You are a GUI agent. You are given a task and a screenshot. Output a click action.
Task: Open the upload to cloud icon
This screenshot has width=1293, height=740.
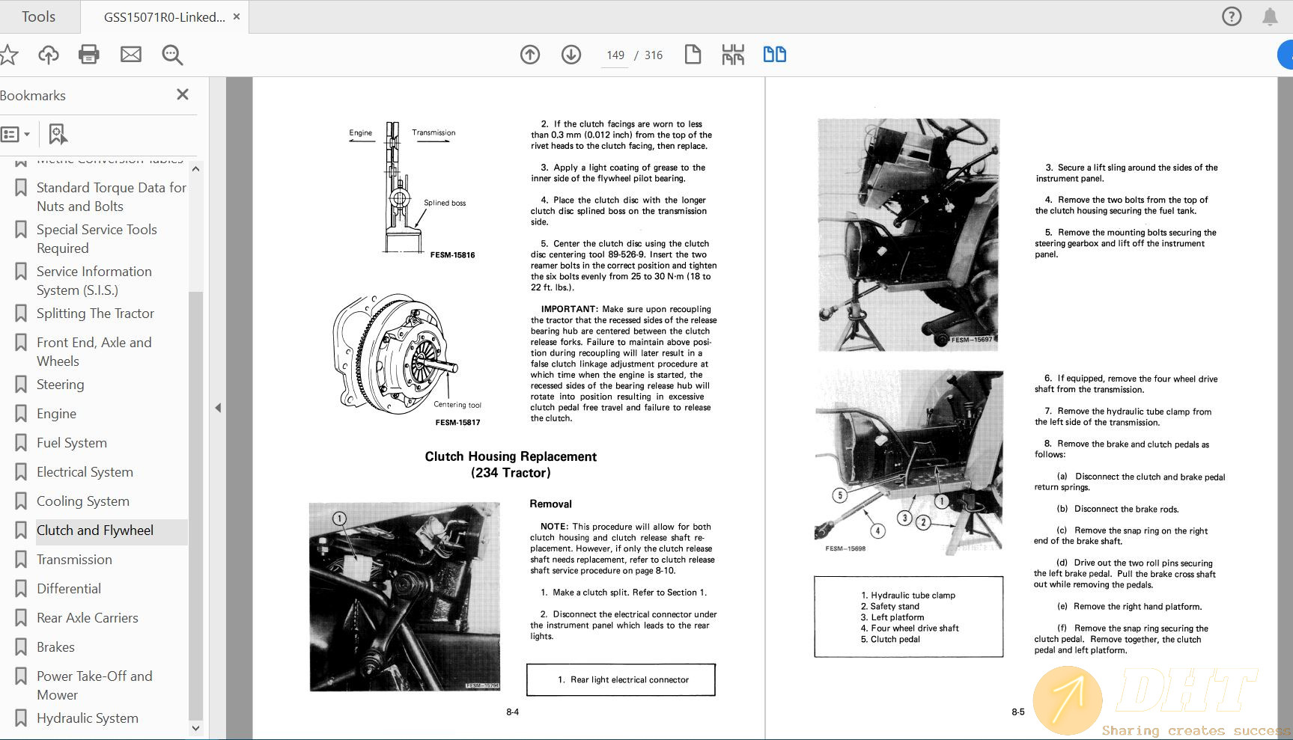(49, 55)
